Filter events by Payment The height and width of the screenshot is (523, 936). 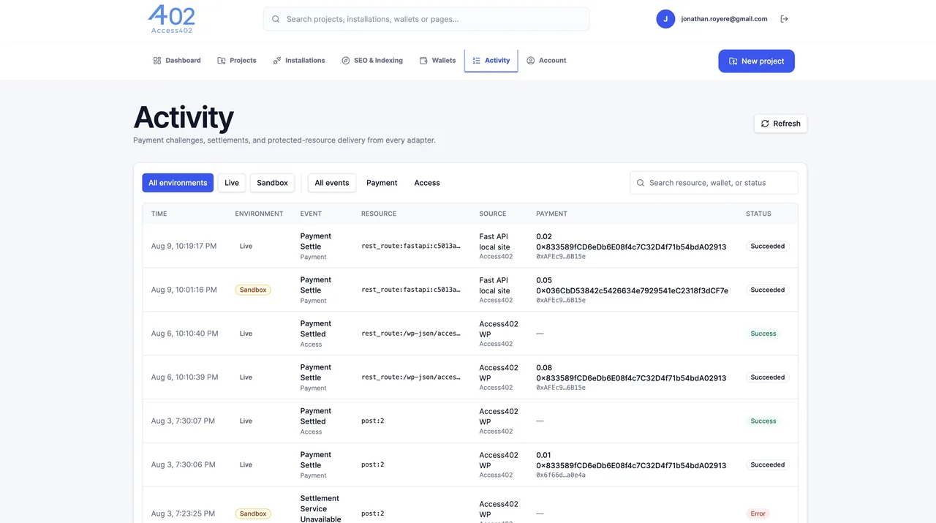coord(382,183)
